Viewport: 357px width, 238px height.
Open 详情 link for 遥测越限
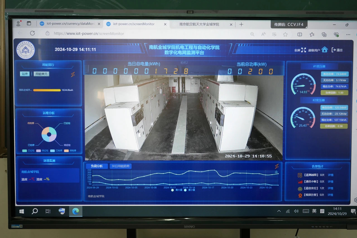(331, 175)
